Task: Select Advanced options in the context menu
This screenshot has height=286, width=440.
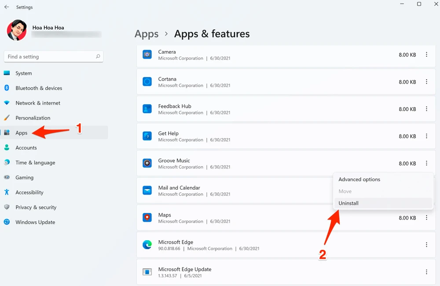Action: point(359,180)
